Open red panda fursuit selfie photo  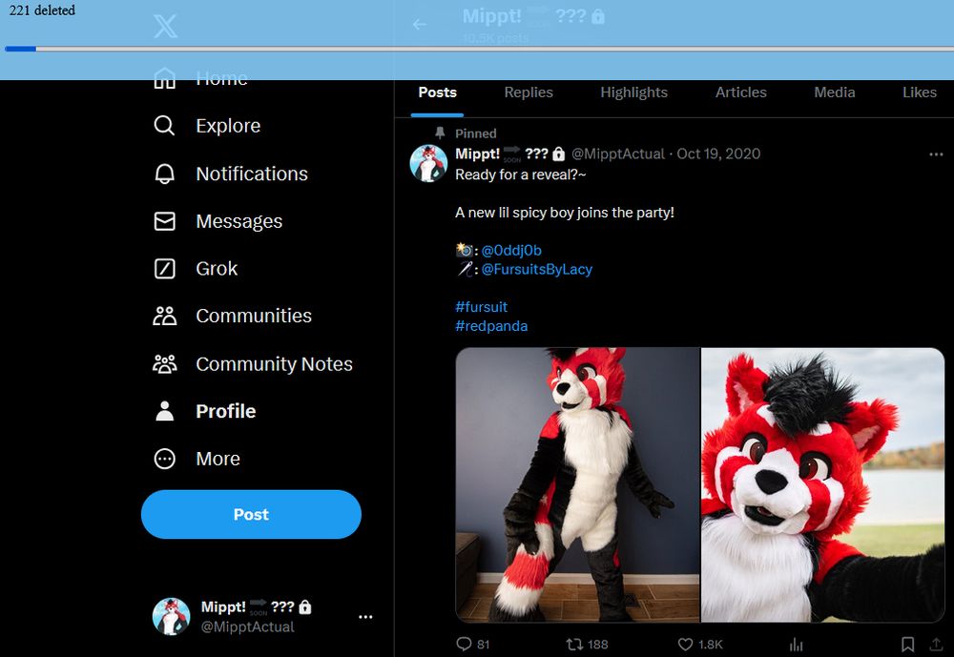pos(822,484)
